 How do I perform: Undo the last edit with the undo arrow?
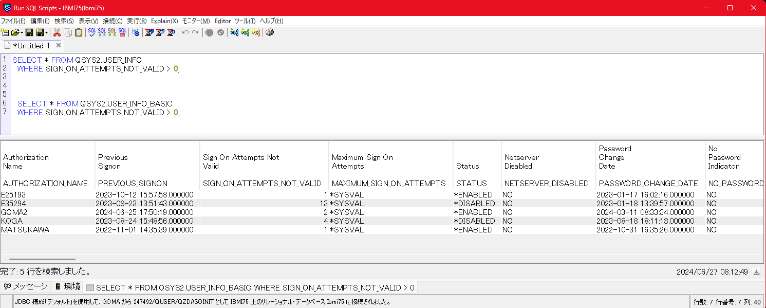click(184, 32)
